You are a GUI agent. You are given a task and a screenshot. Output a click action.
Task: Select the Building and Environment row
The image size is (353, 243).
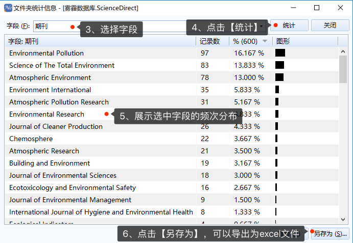[x=172, y=163]
